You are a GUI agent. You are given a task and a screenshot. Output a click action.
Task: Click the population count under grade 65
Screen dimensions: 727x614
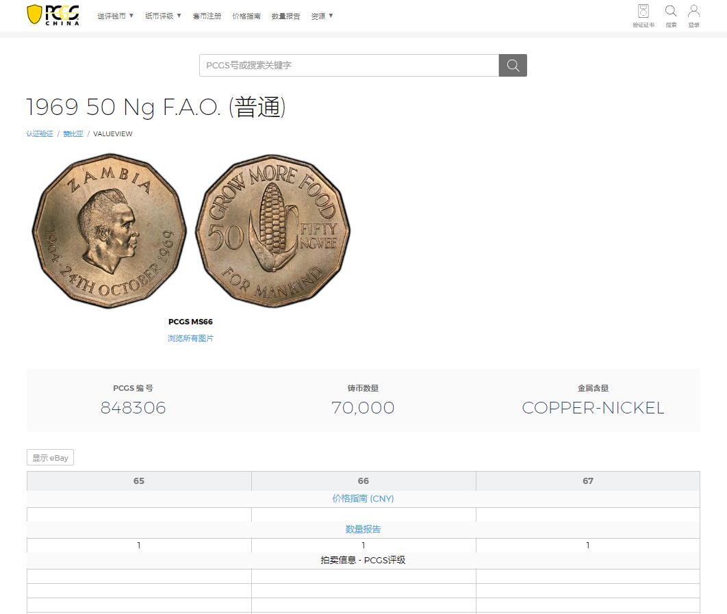pyautogui.click(x=139, y=546)
